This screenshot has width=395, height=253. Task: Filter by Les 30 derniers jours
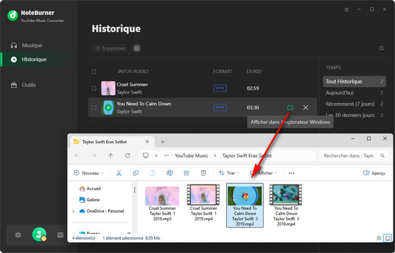[x=354, y=115]
